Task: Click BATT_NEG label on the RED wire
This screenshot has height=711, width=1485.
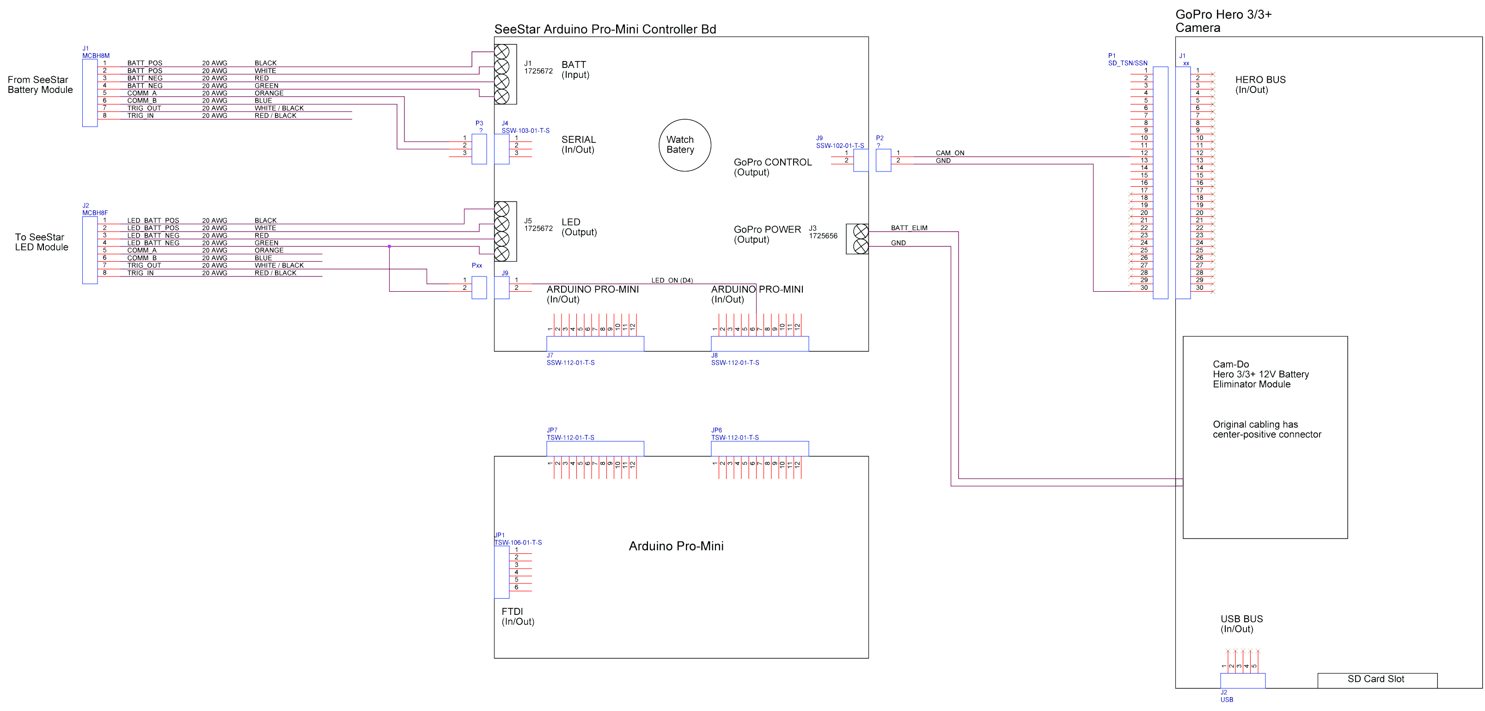Action: (145, 79)
